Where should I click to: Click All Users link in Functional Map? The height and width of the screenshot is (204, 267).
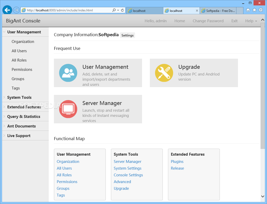tap(64, 168)
